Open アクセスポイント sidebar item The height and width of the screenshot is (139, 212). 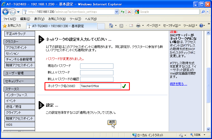(20, 48)
